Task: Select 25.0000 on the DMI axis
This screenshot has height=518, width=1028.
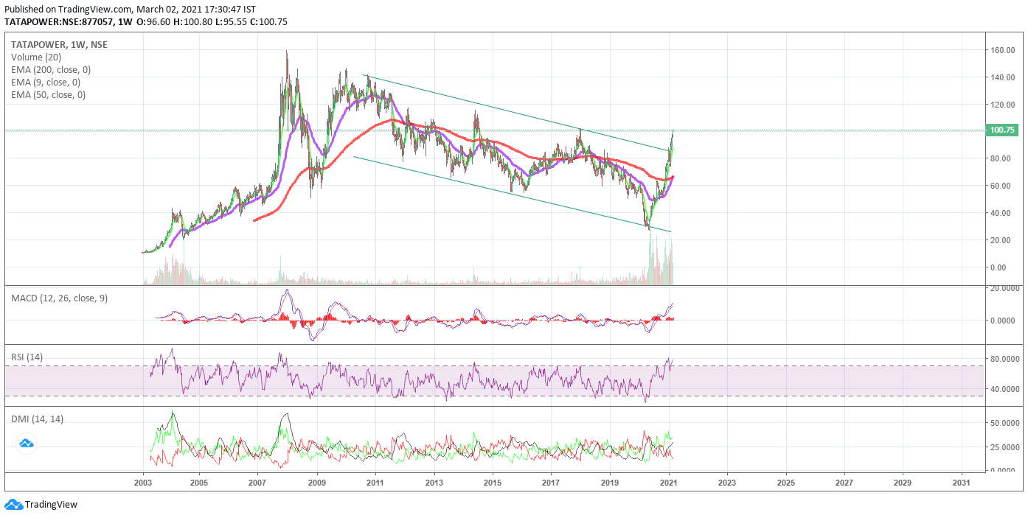Action: (x=1005, y=447)
